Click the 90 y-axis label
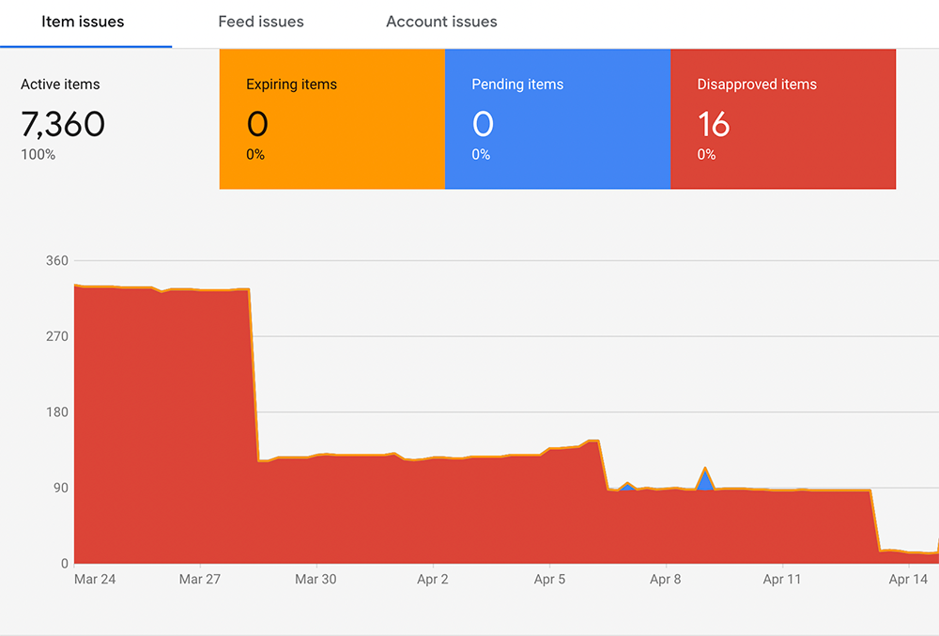The width and height of the screenshot is (939, 636). pos(60,489)
